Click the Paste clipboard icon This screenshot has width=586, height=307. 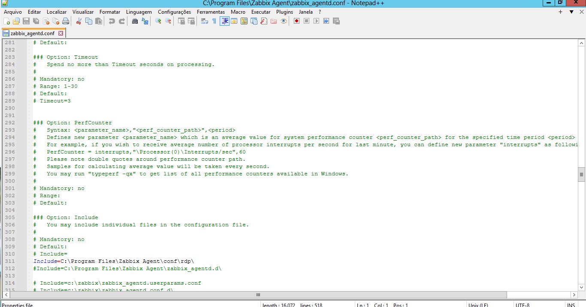(x=99, y=21)
